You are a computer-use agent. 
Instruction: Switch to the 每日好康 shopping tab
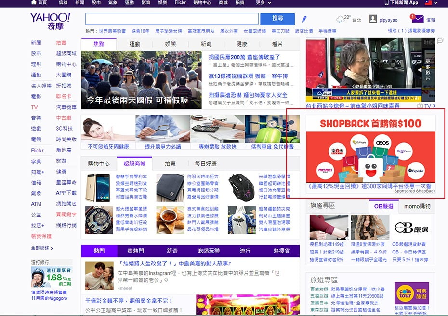tap(206, 164)
